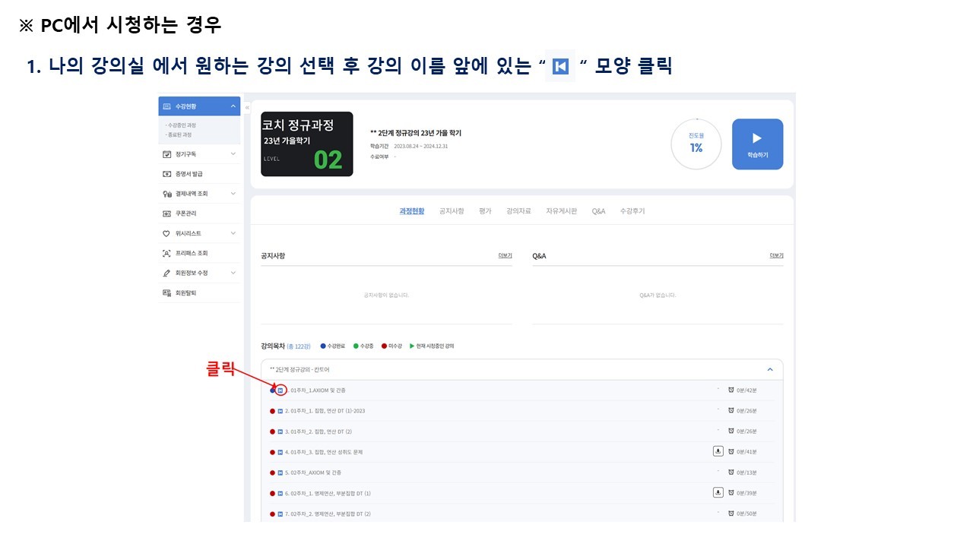Switch to the Q&A tab
This screenshot has height=547, width=973.
pos(599,211)
